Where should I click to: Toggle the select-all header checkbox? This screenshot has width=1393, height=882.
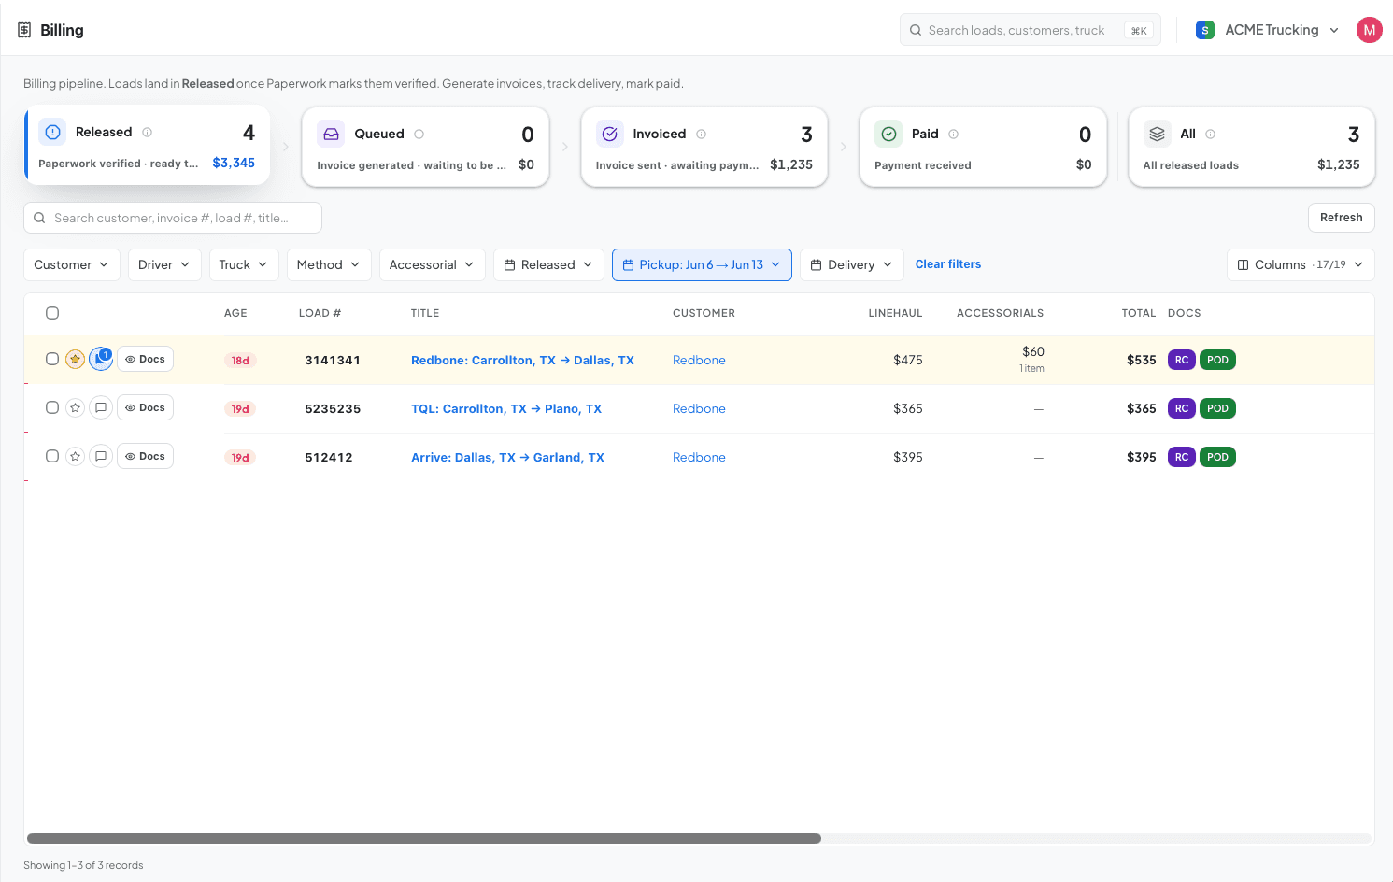point(52,313)
